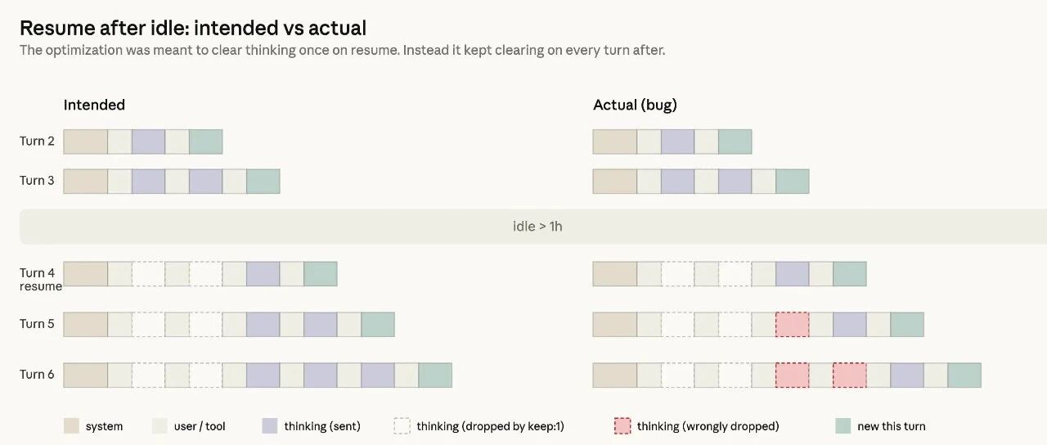Click the dashed dropped-by-keep:1 legend swatch
The width and height of the screenshot is (1047, 445).
point(402,425)
